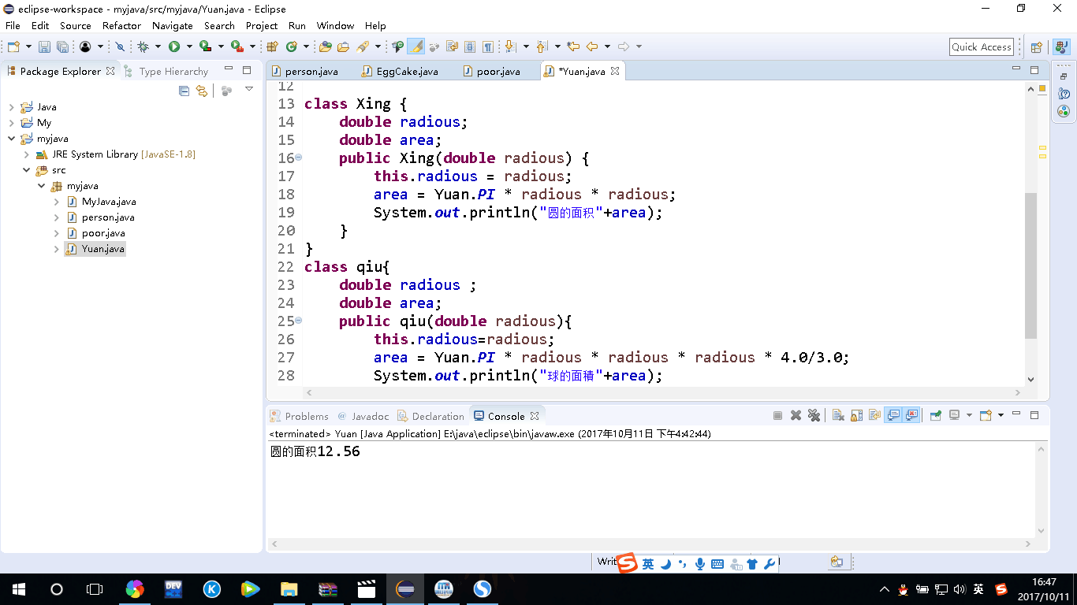
Task: Click the Terminate square icon in Console
Action: click(x=777, y=415)
